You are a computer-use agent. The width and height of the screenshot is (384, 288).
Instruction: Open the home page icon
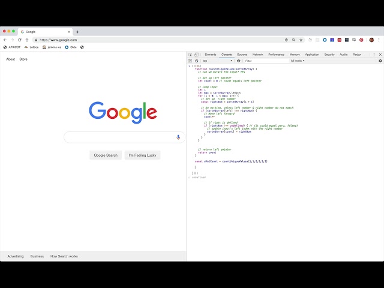point(27,40)
